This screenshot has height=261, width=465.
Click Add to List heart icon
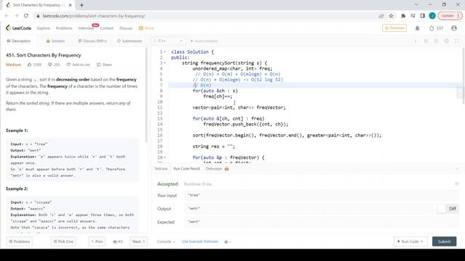(68, 65)
